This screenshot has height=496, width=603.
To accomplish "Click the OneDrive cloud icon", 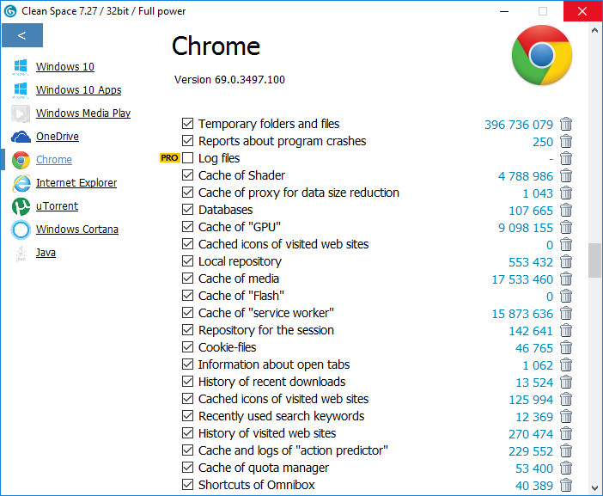I will (21, 137).
